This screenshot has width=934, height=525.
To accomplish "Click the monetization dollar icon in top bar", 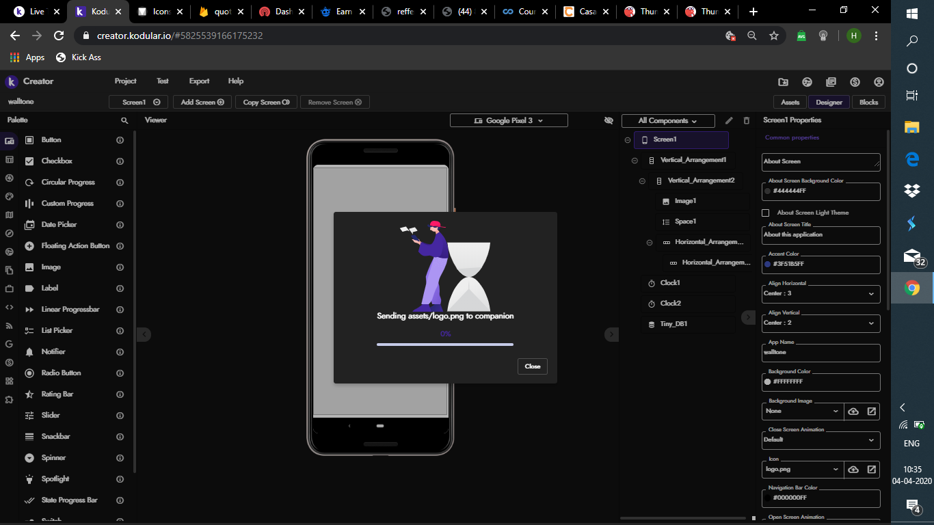I will click(x=855, y=82).
